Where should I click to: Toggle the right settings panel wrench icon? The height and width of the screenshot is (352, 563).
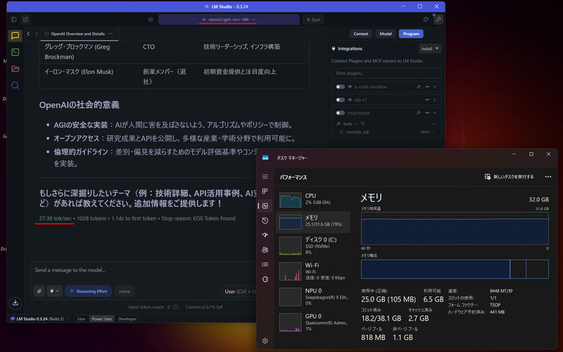tap(438, 20)
